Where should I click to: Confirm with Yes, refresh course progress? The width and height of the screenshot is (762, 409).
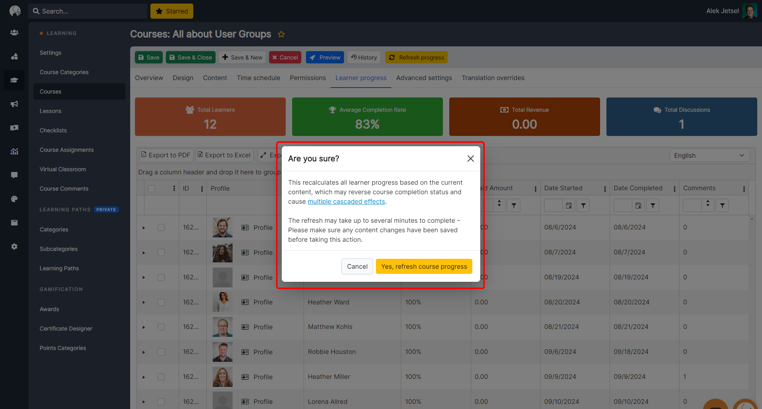(423, 266)
